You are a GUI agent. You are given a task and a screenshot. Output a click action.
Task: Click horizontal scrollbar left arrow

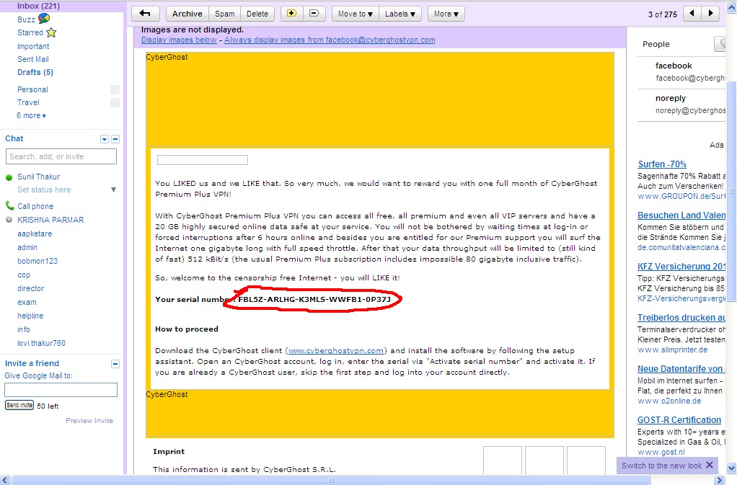click(x=5, y=480)
